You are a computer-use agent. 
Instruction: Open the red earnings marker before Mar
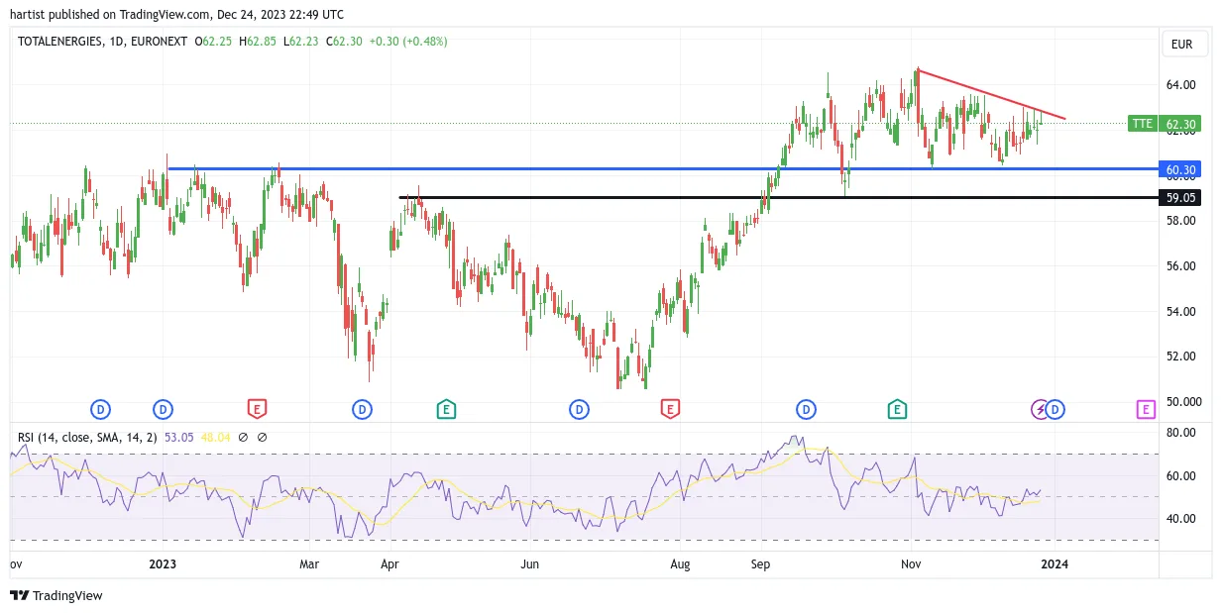tap(257, 409)
